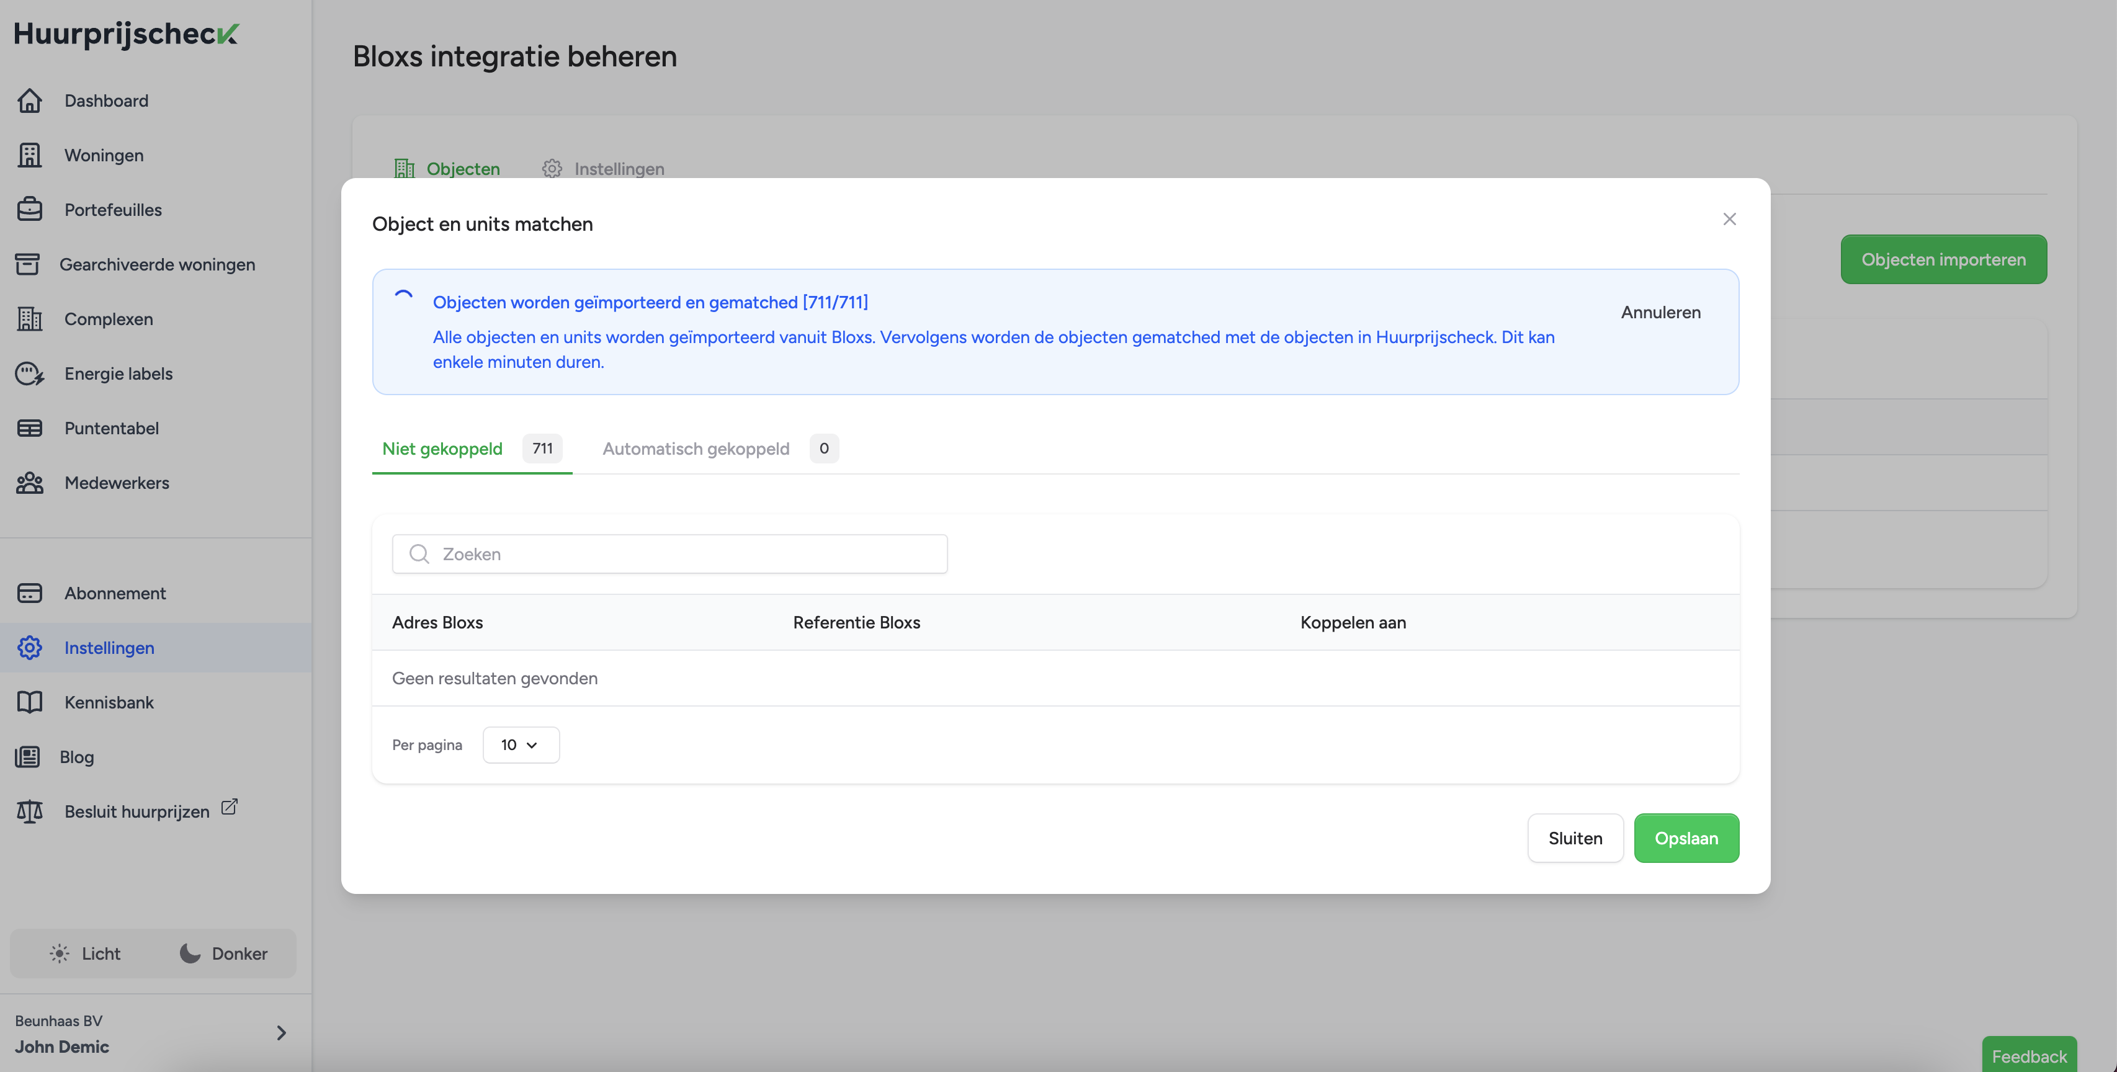
Task: Click the Gearchiveerde woningen archive icon
Action: tap(27, 264)
